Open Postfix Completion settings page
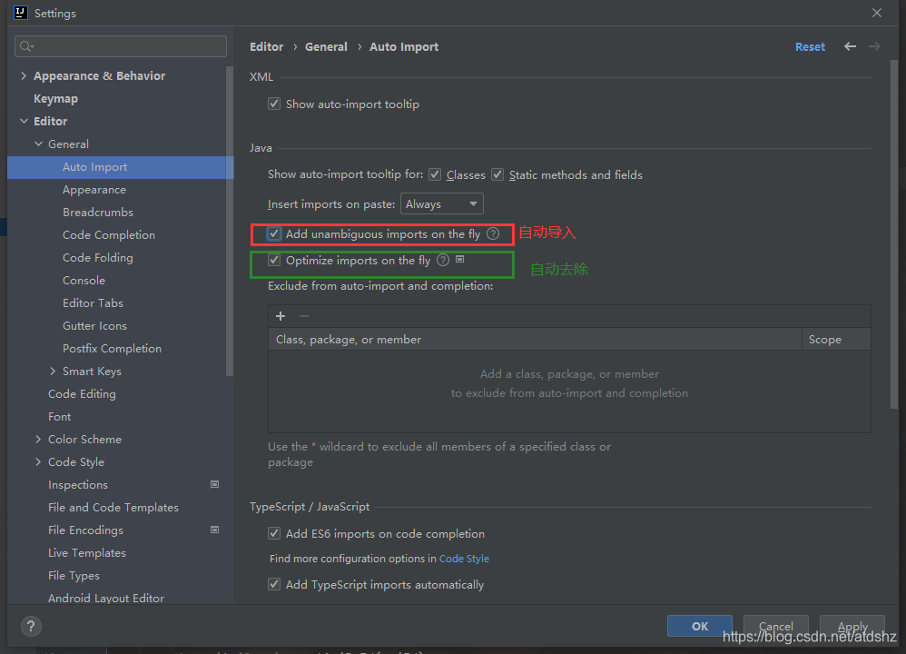This screenshot has width=906, height=654. [112, 348]
